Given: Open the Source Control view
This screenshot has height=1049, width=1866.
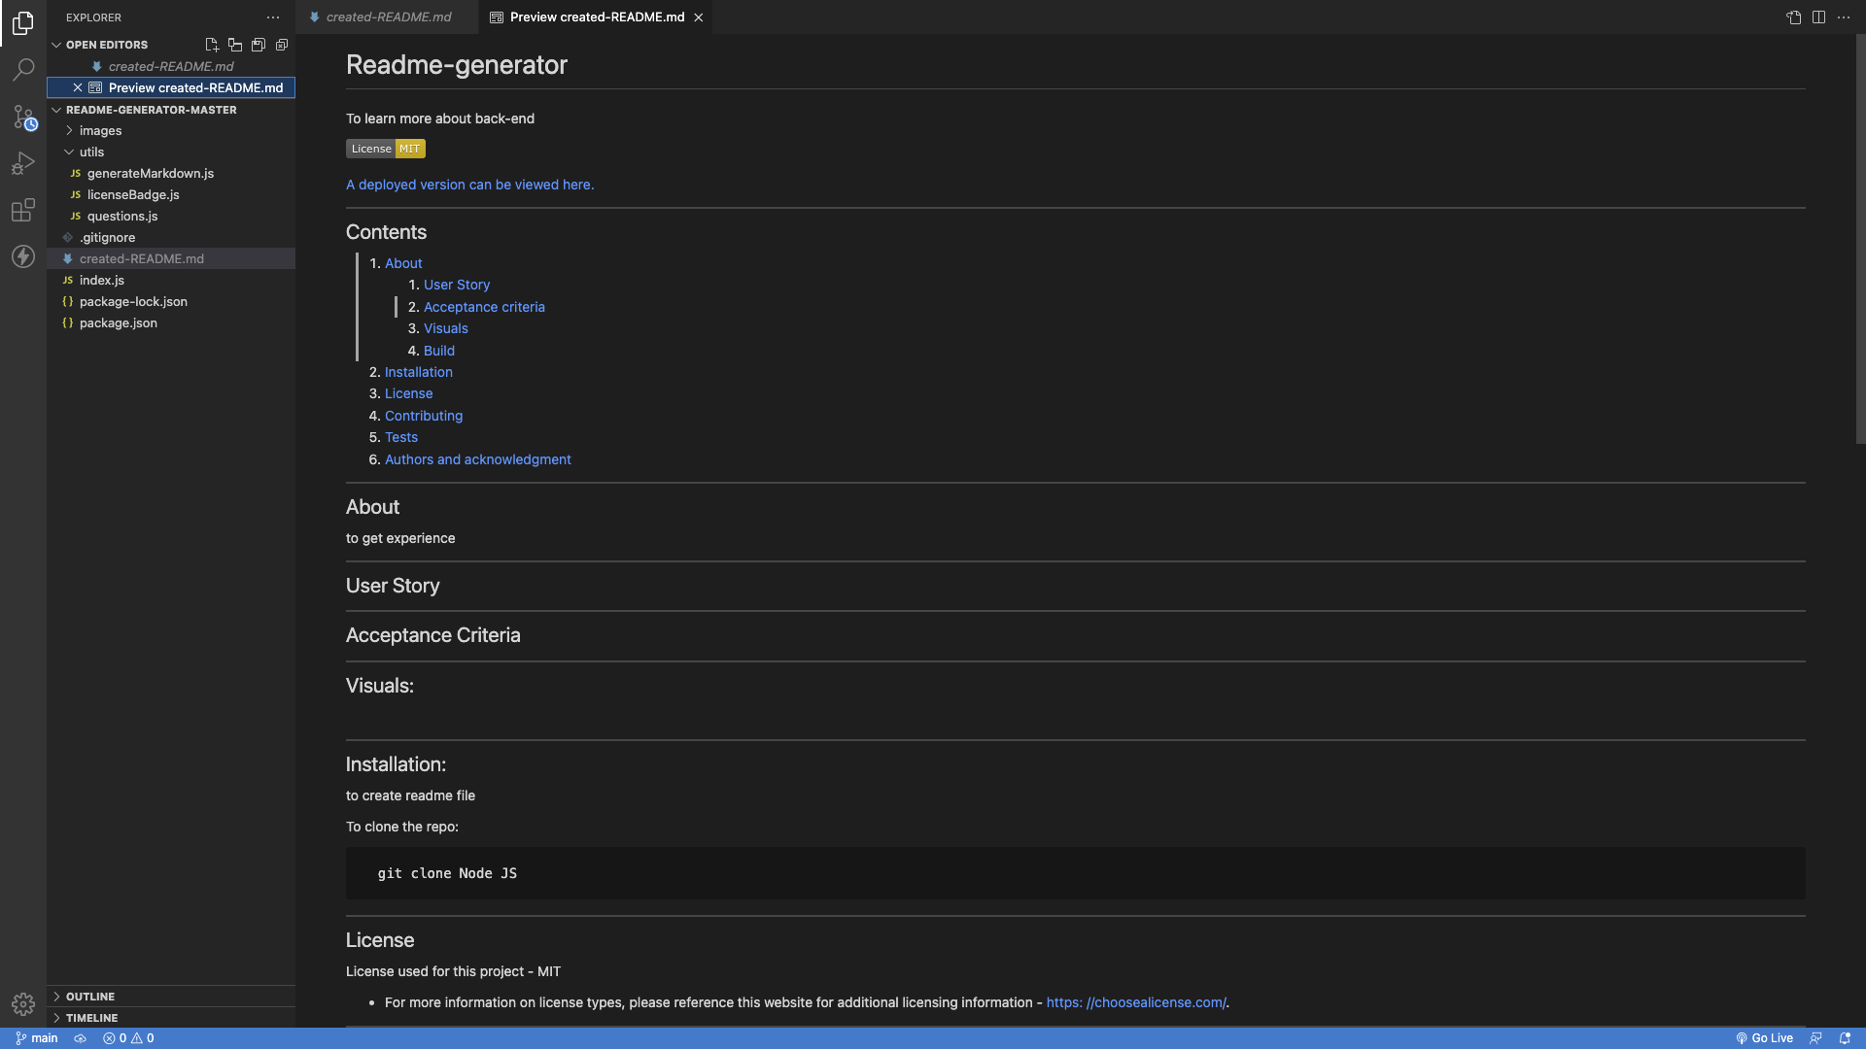Looking at the screenshot, I should (x=23, y=118).
